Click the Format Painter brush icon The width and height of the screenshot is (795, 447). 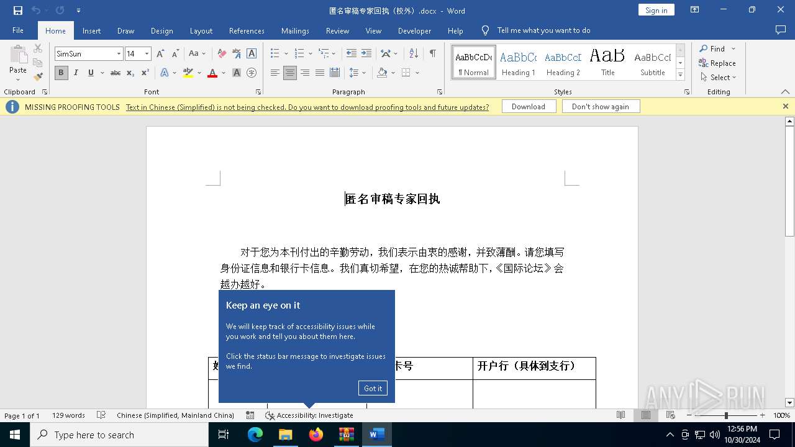[38, 77]
